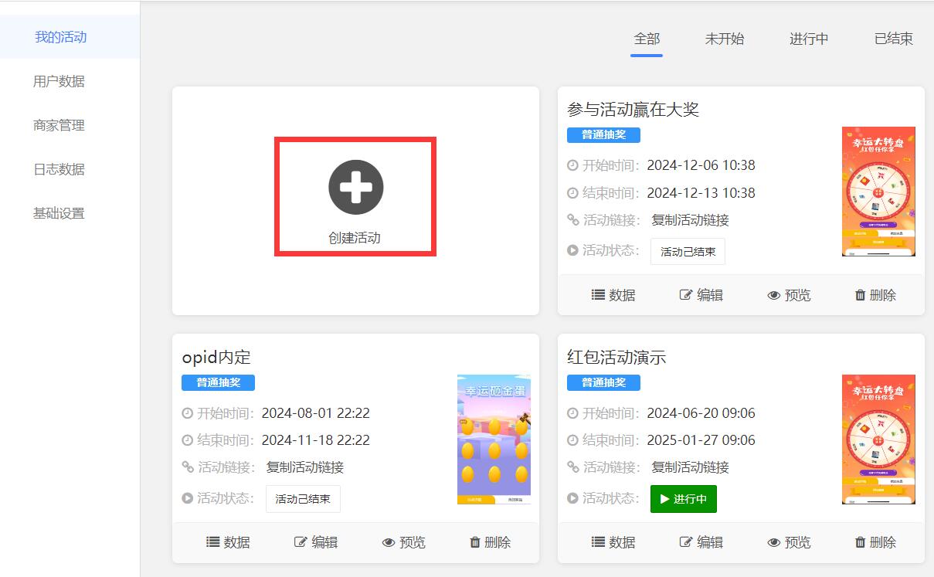The height and width of the screenshot is (577, 934).
Task: Open 数据 statistics for 红包活动演示
Action: tap(613, 541)
